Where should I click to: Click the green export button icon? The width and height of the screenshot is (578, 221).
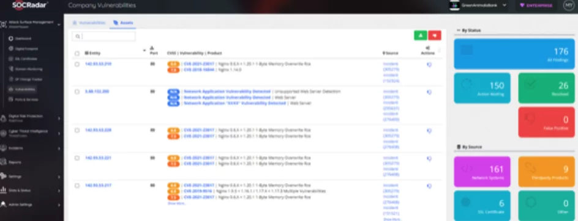point(421,35)
